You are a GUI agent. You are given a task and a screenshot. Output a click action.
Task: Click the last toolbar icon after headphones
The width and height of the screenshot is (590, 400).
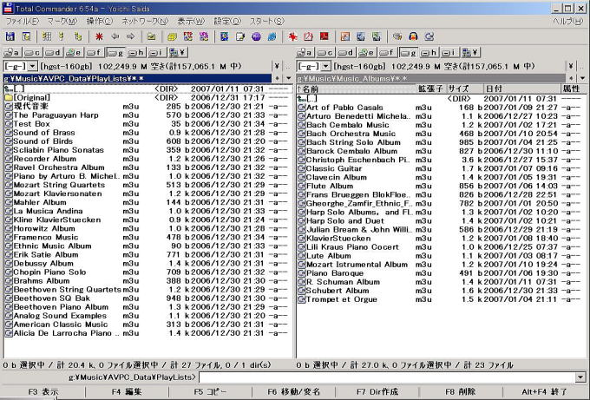(x=429, y=36)
